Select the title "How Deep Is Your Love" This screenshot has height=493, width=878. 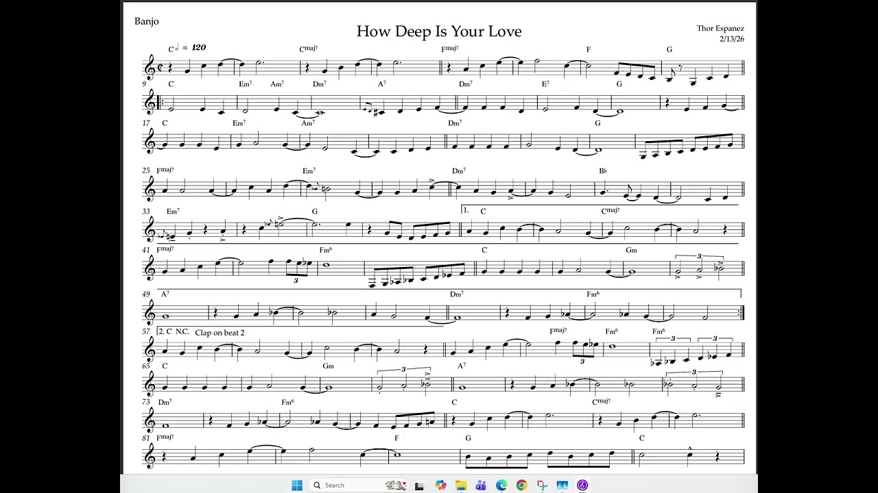pyautogui.click(x=439, y=31)
